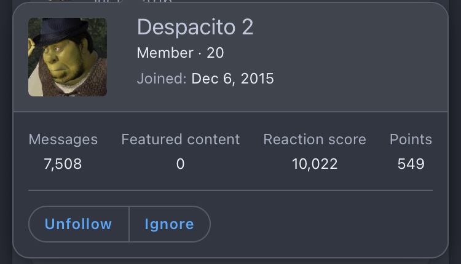This screenshot has width=461, height=264.
Task: Ignore the user Despacito 2
Action: (x=170, y=224)
